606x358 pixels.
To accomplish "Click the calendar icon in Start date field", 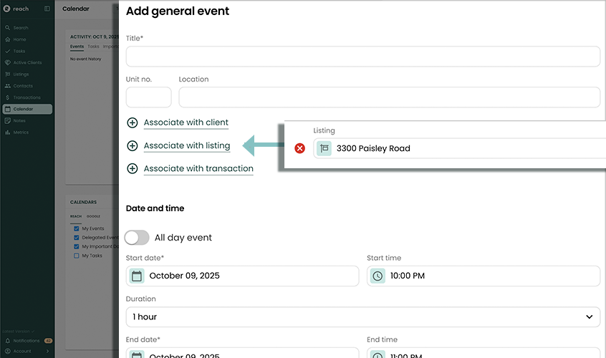I will click(x=136, y=276).
